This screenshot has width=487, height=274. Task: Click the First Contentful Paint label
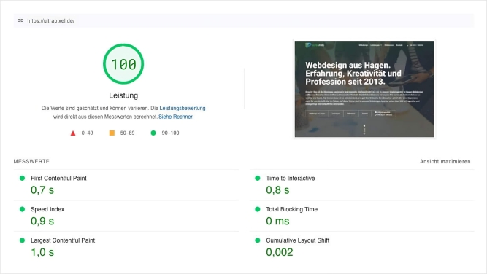(58, 179)
